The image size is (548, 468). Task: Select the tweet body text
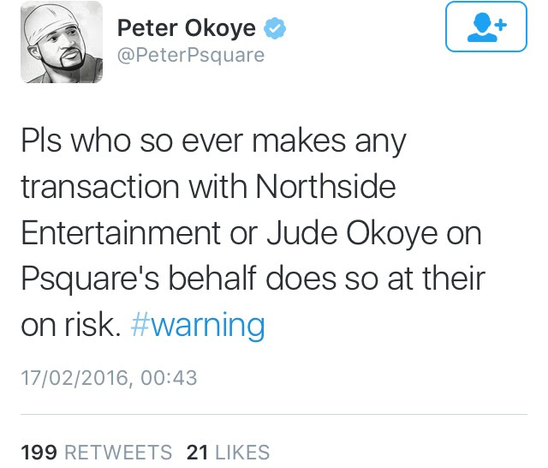[253, 233]
